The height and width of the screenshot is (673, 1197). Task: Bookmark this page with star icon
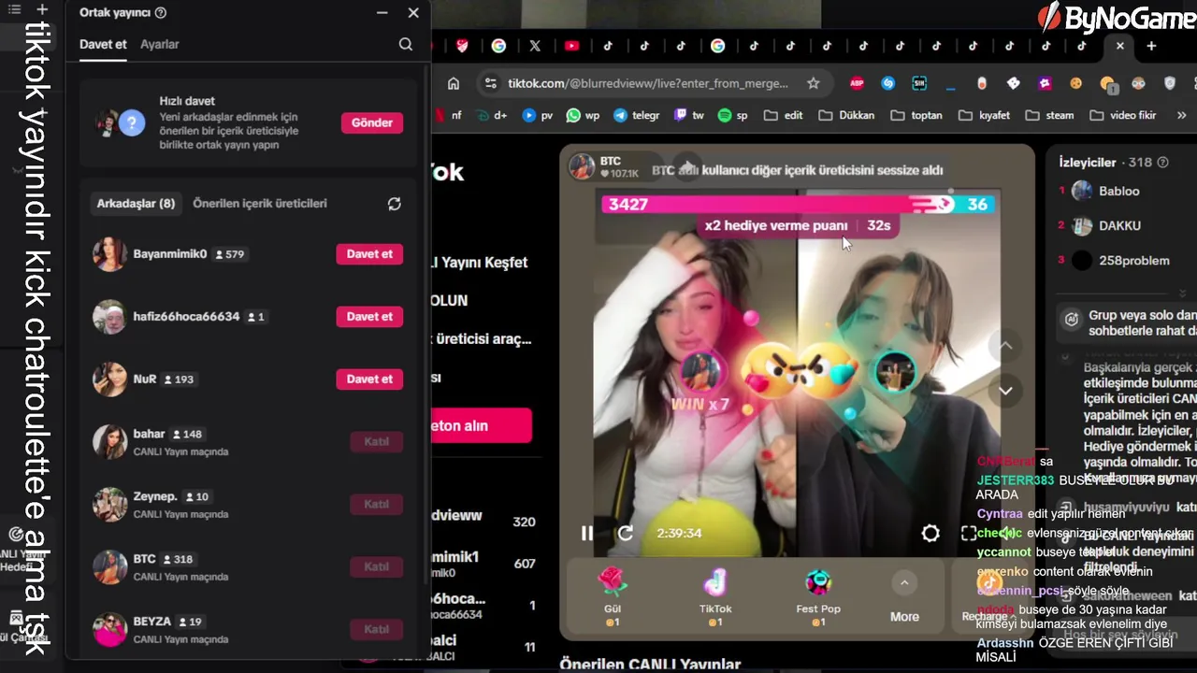pos(813,83)
